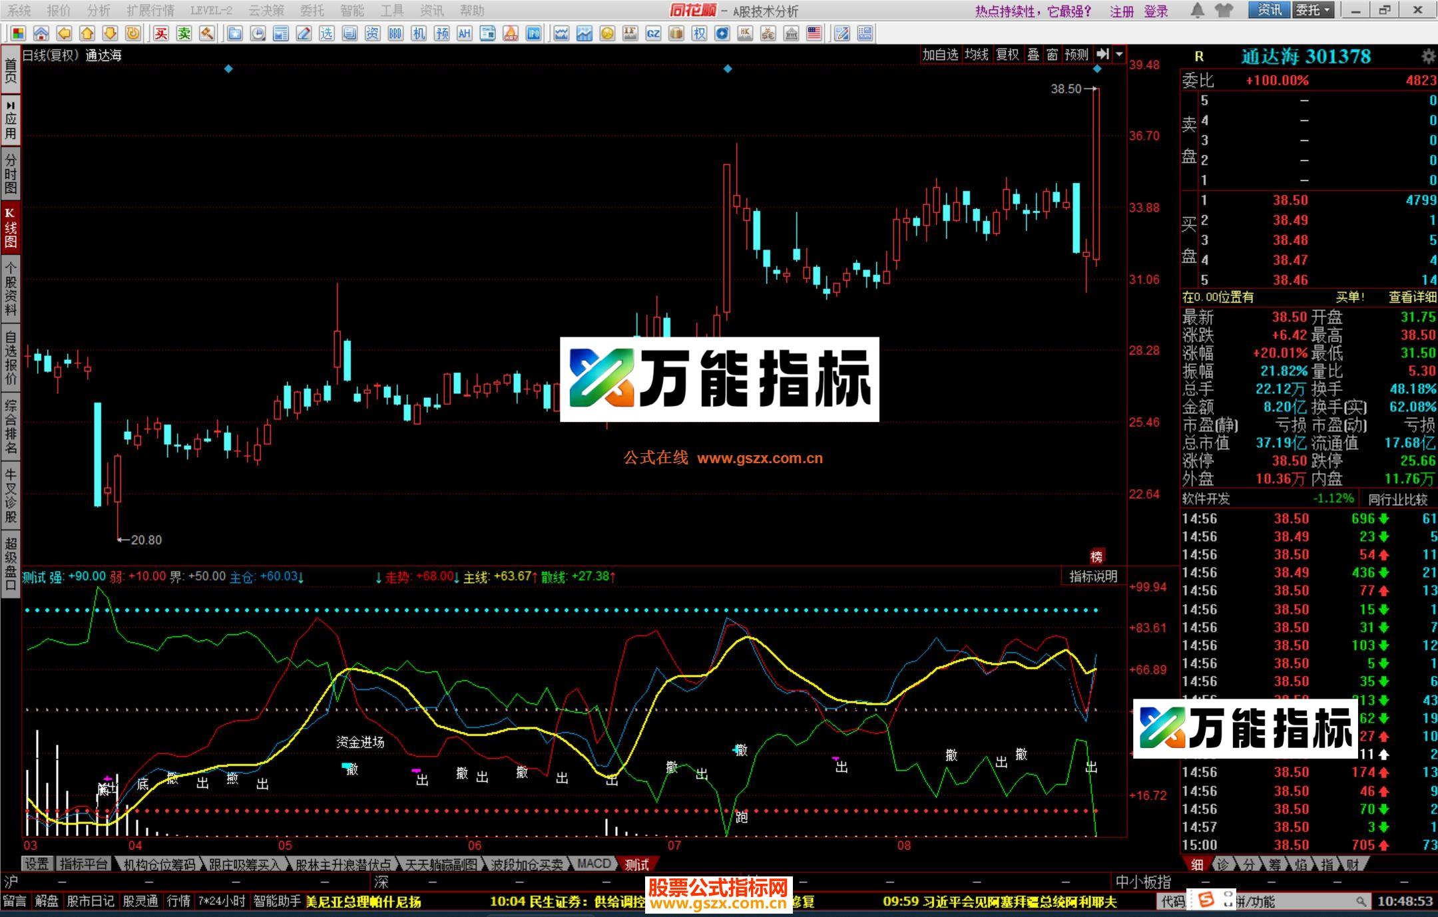The width and height of the screenshot is (1438, 917).
Task: Select the 买 (buy) toolbar icon
Action: [162, 33]
